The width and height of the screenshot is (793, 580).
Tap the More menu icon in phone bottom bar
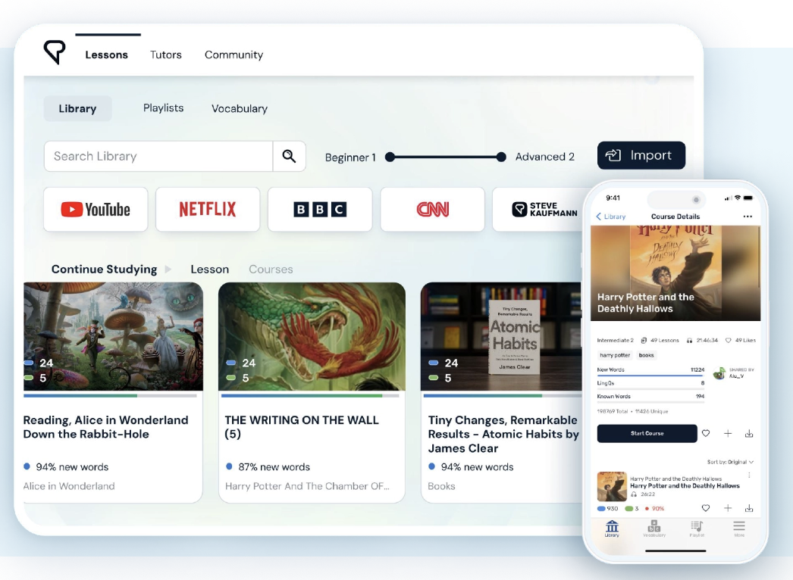739,529
